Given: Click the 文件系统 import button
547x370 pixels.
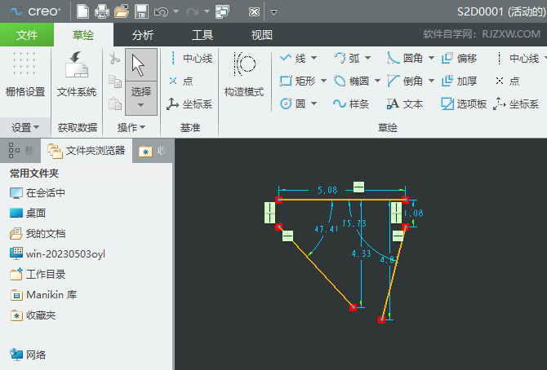Looking at the screenshot, I should click(x=77, y=74).
